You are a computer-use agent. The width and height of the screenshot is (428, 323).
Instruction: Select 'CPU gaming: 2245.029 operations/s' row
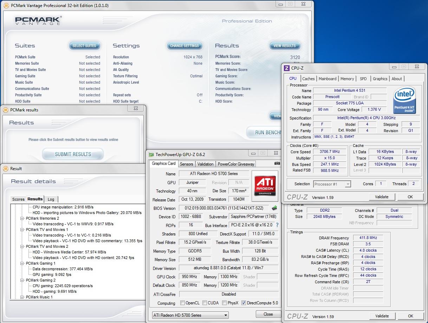click(x=63, y=286)
